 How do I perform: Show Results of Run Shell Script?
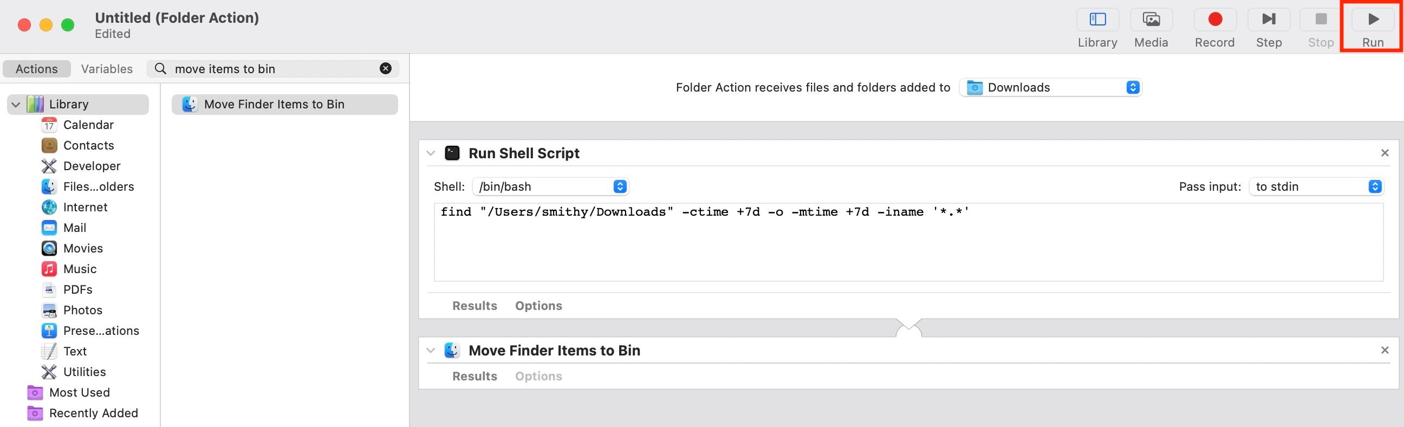click(474, 306)
